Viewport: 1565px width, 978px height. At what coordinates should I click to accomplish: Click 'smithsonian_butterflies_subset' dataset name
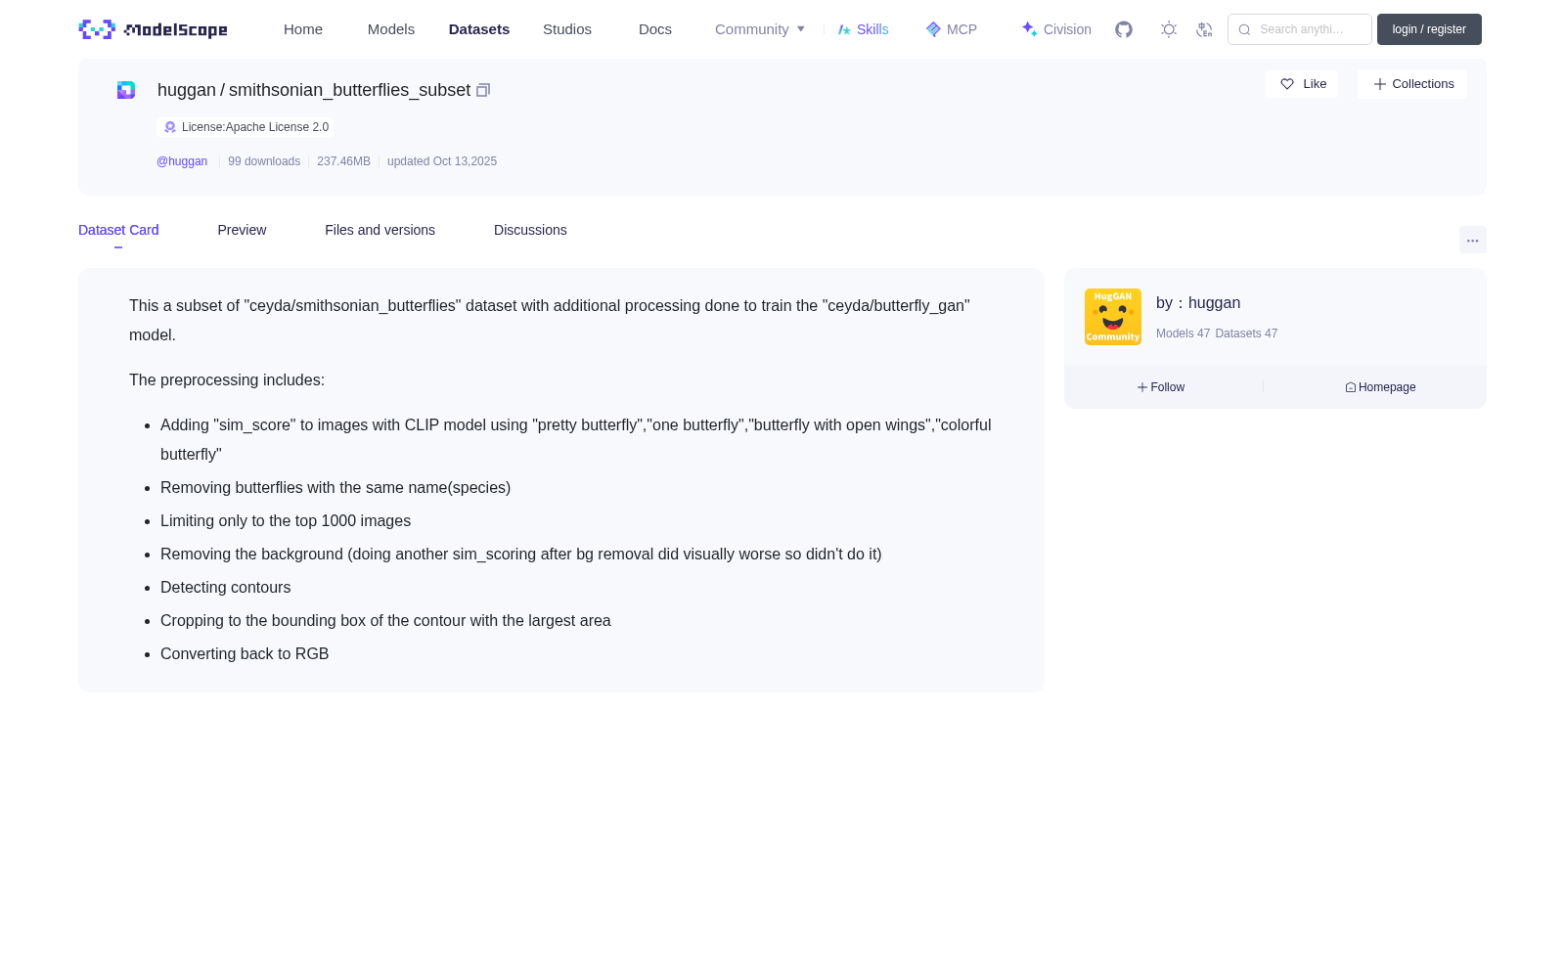pyautogui.click(x=349, y=90)
